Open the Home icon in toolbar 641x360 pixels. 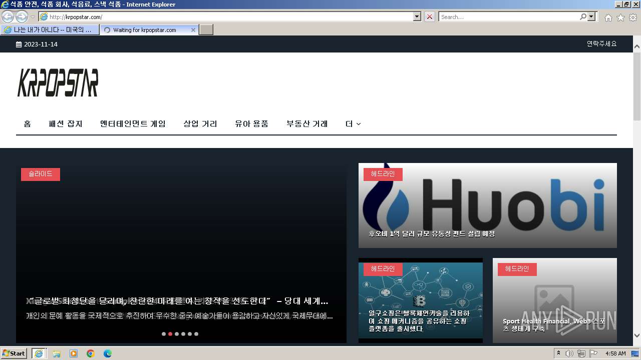[608, 17]
